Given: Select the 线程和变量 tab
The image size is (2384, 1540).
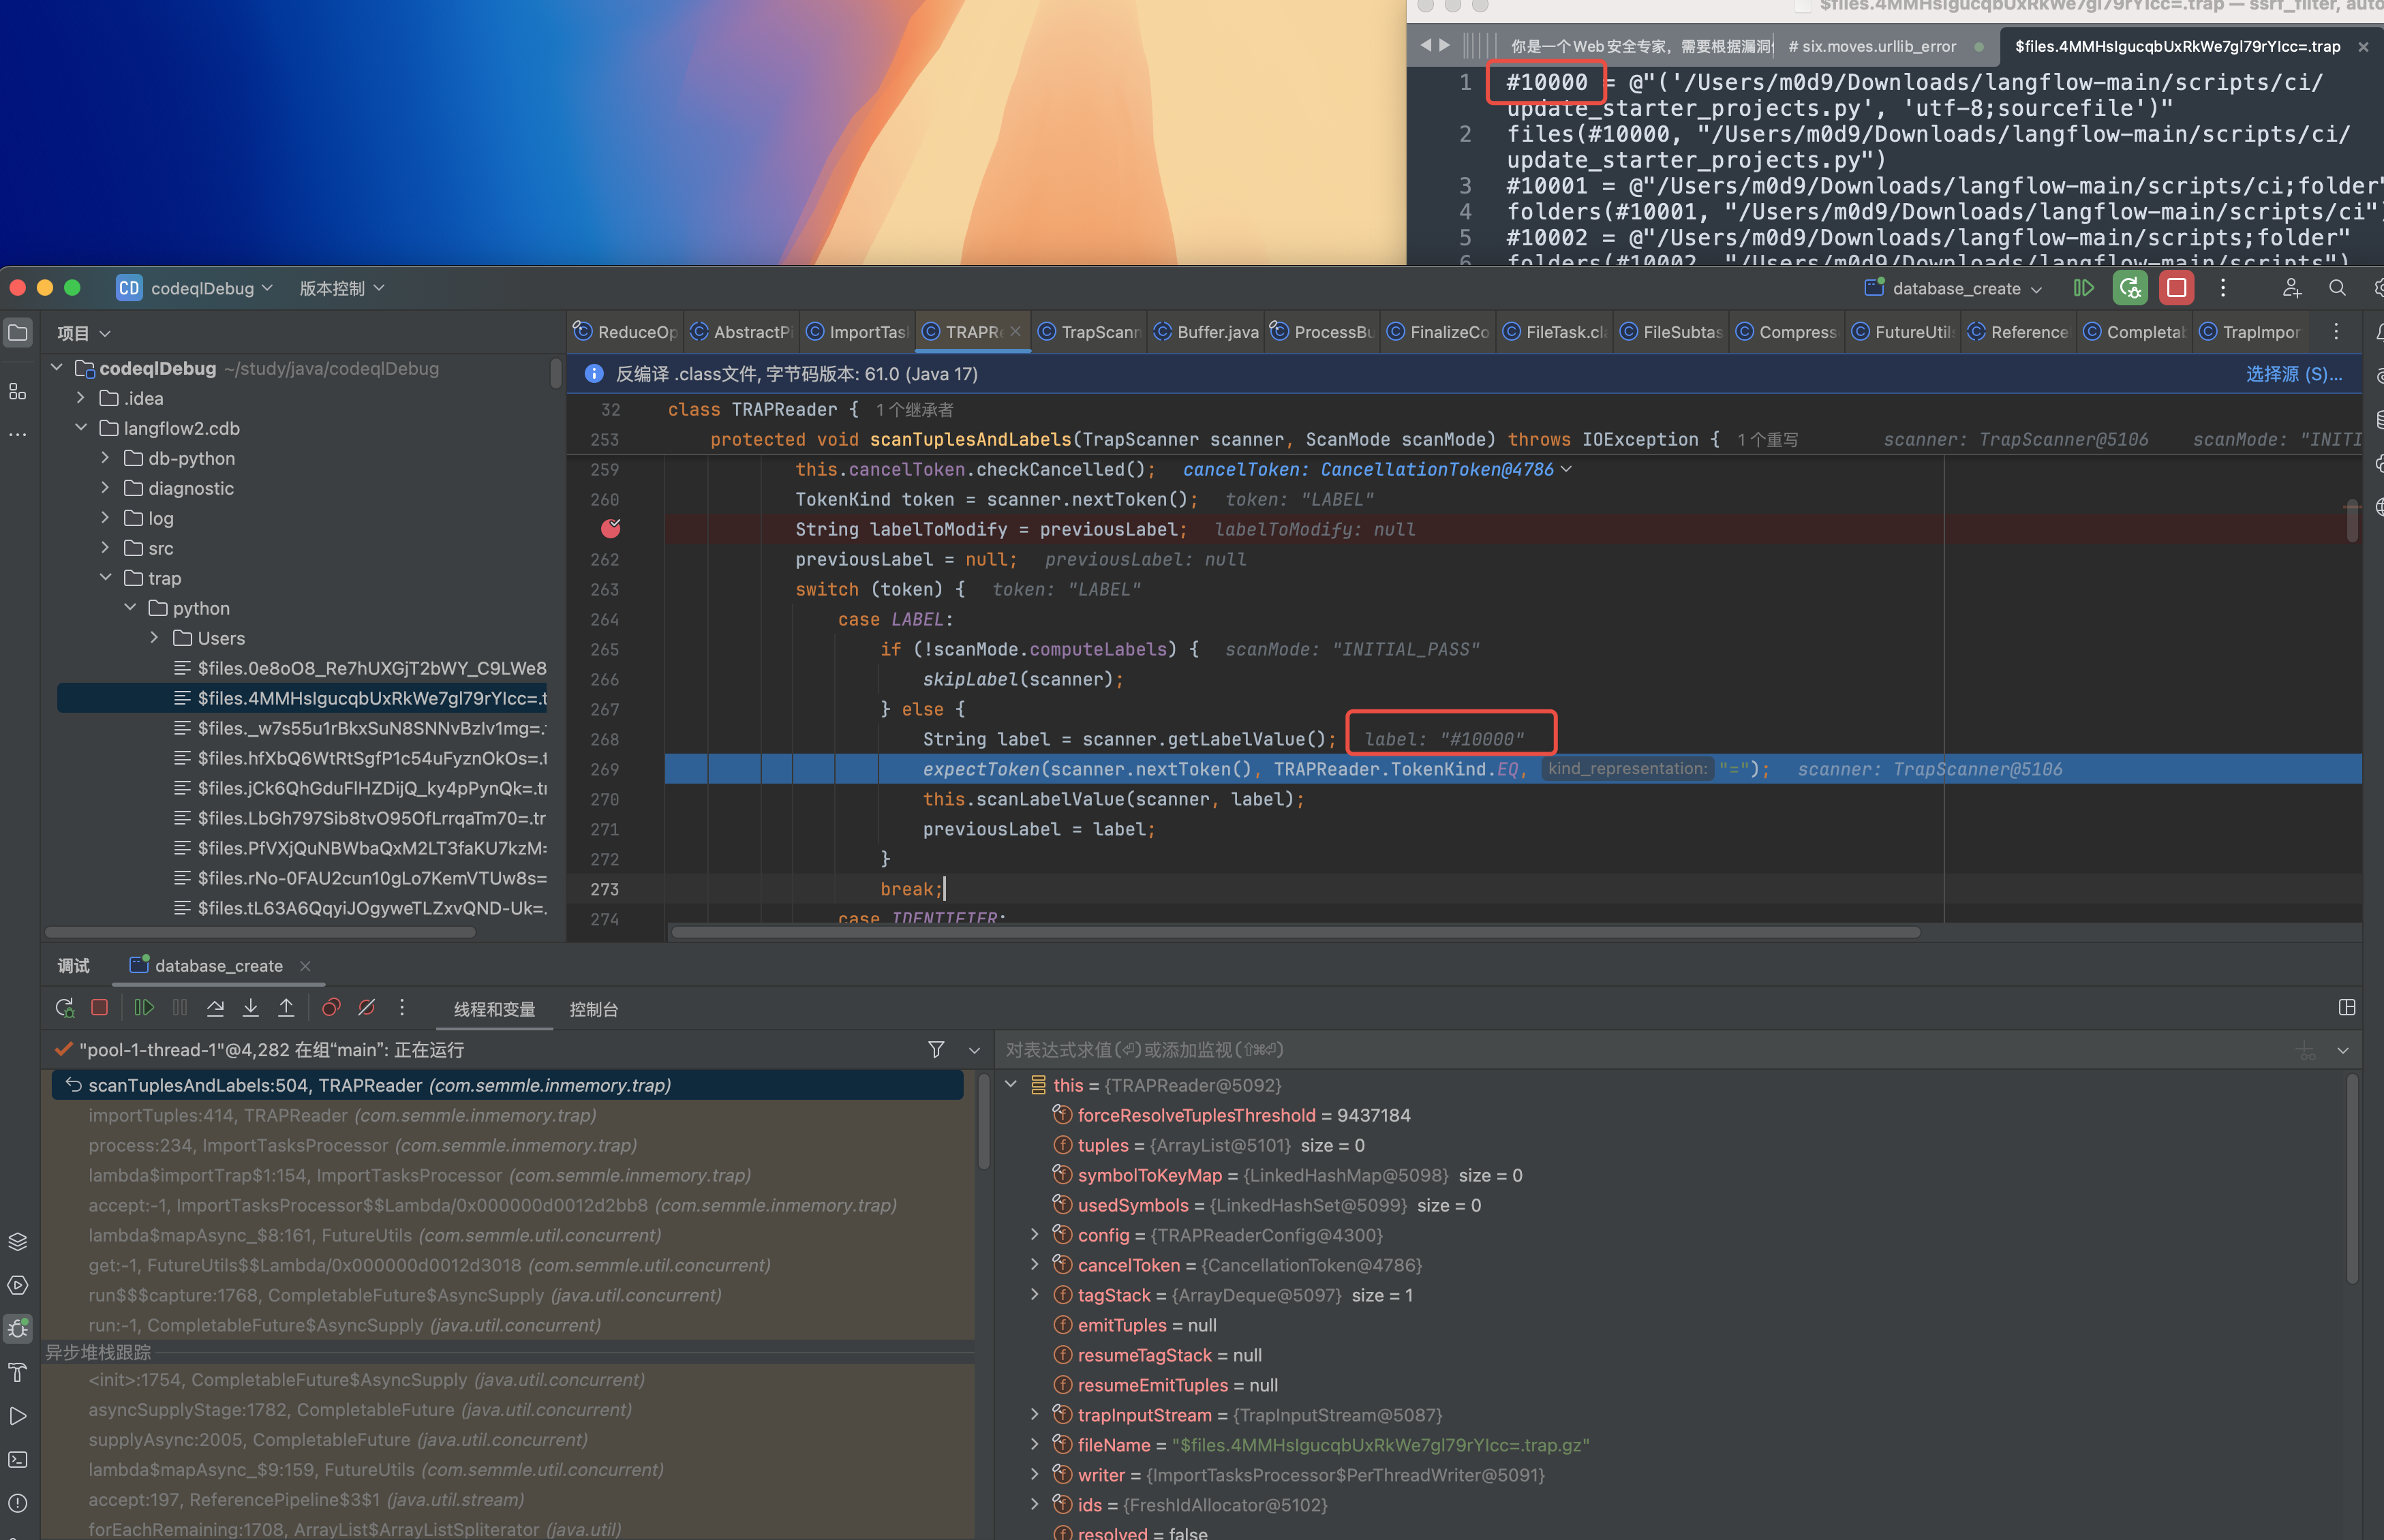Looking at the screenshot, I should 494,1009.
